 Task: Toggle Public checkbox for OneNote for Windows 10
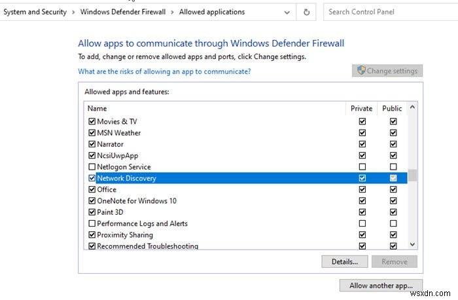(x=393, y=201)
